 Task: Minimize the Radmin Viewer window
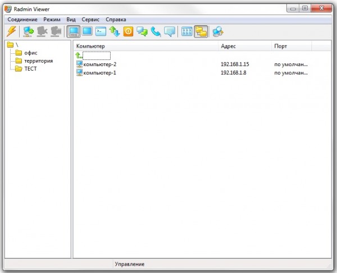tap(293, 8)
